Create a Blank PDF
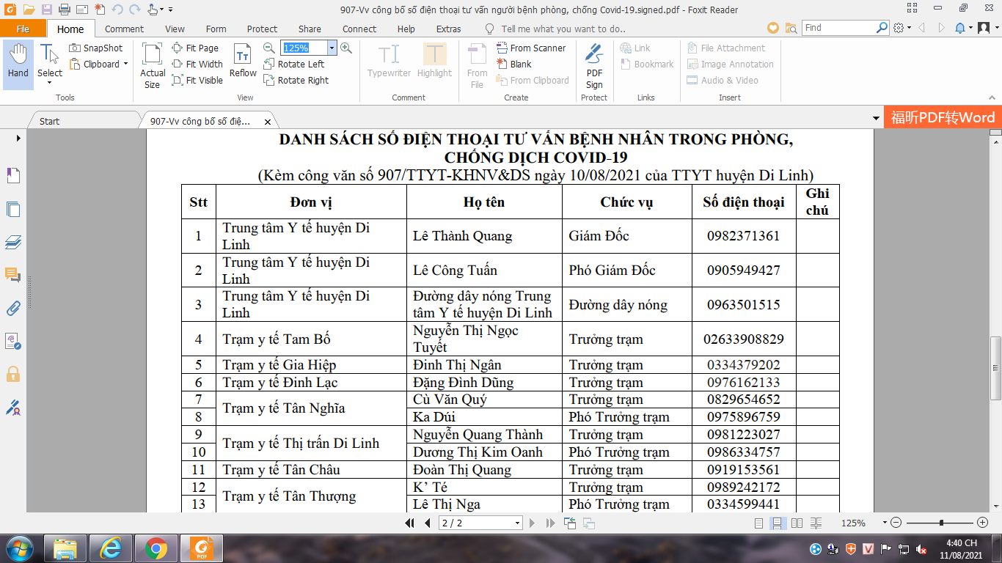The height and width of the screenshot is (563, 1002). tap(513, 64)
